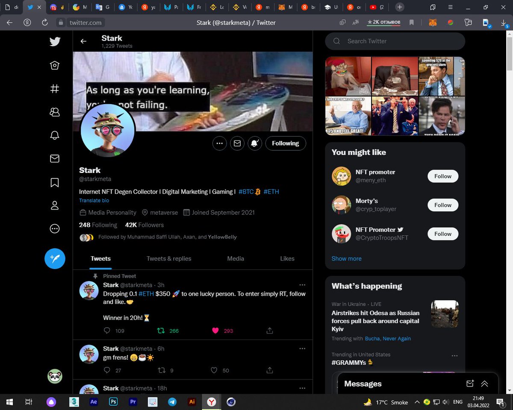Open Telegram from the taskbar
Screen dimensions: 513x410
click(x=172, y=402)
